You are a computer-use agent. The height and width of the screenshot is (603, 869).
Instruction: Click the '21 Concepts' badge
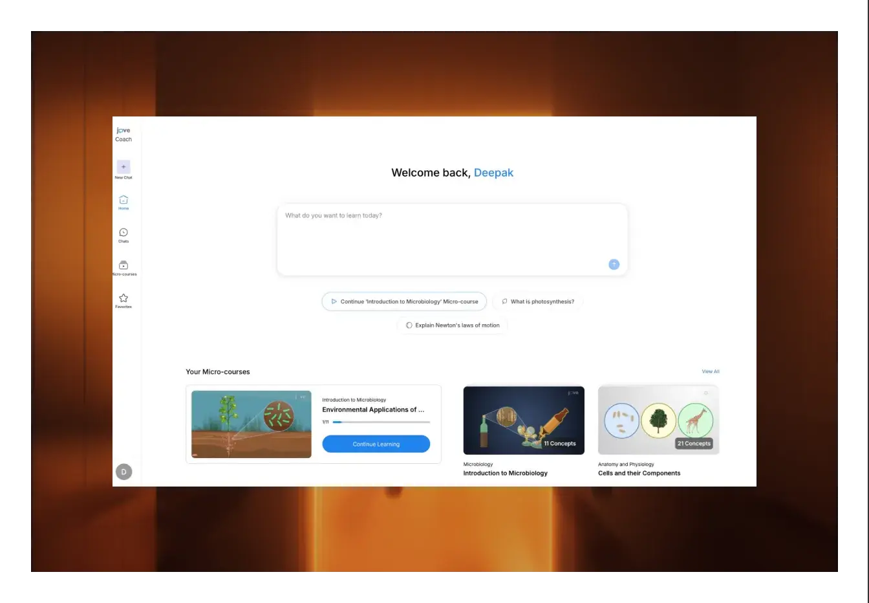coord(694,443)
